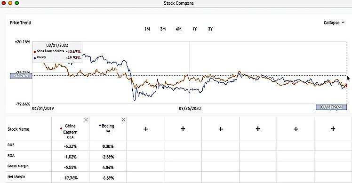The image size is (352, 183).
Task: Add a stock in the second empty column
Action: 183,128
